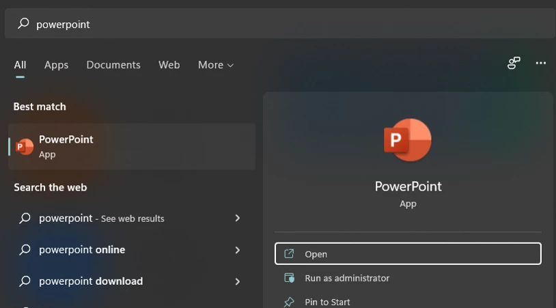Click the search magnifier icon in search box

pyautogui.click(x=23, y=23)
